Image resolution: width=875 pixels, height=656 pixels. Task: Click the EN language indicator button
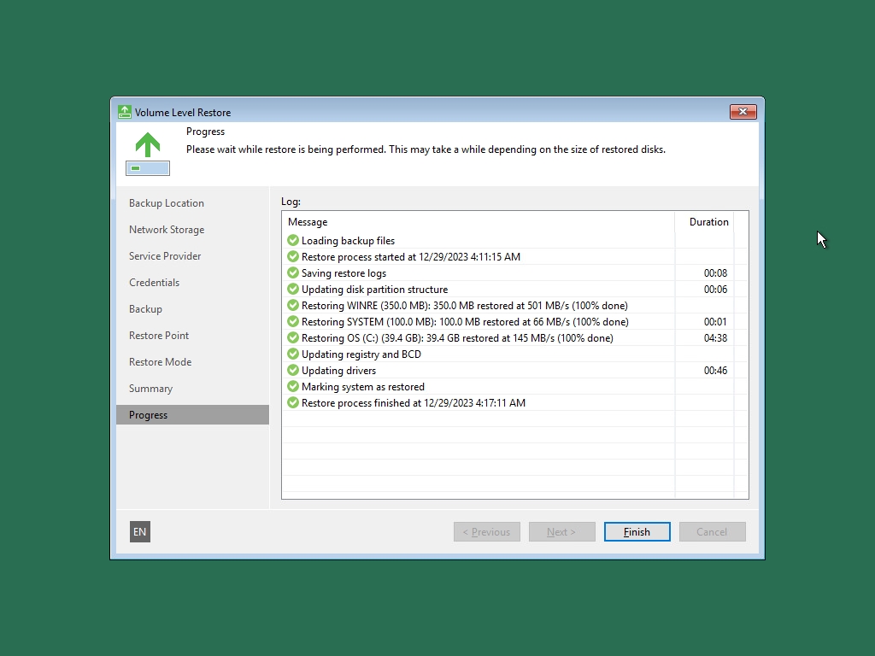[x=139, y=531]
